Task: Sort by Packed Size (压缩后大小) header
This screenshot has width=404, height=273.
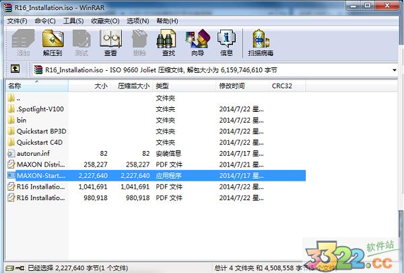Action: click(132, 86)
